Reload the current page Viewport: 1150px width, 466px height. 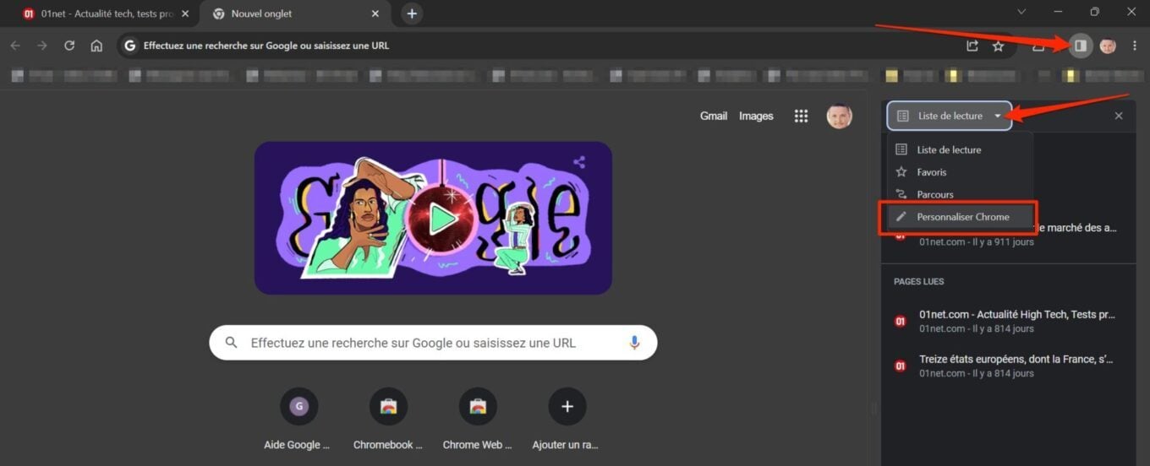pos(69,46)
